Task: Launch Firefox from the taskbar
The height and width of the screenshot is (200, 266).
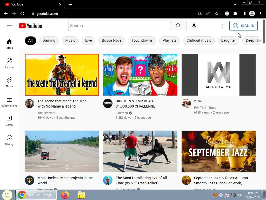Action: (x=65, y=195)
